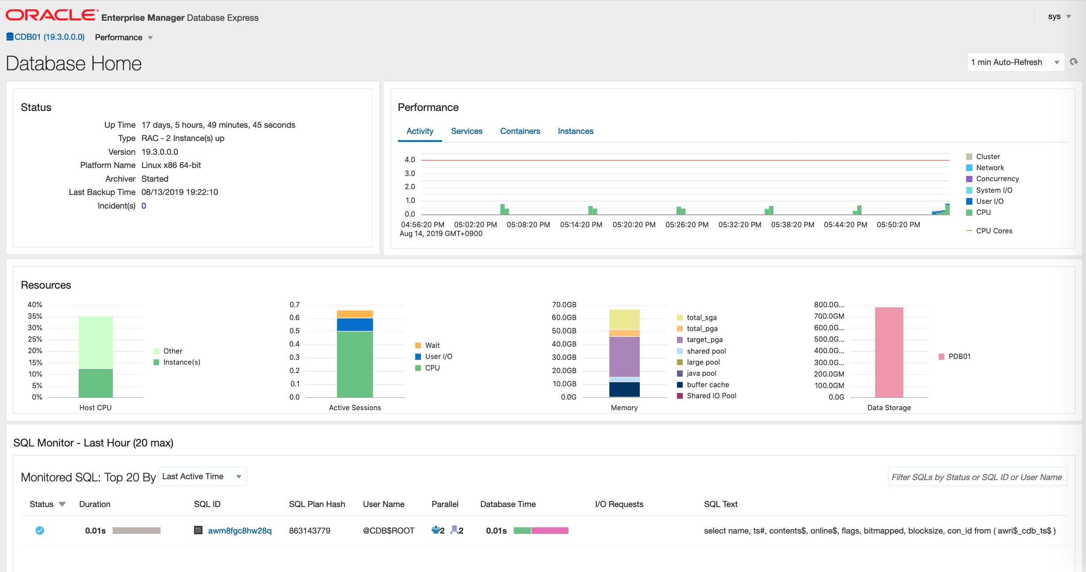The width and height of the screenshot is (1086, 572).
Task: Click the shared pool legend swatch
Action: click(680, 351)
